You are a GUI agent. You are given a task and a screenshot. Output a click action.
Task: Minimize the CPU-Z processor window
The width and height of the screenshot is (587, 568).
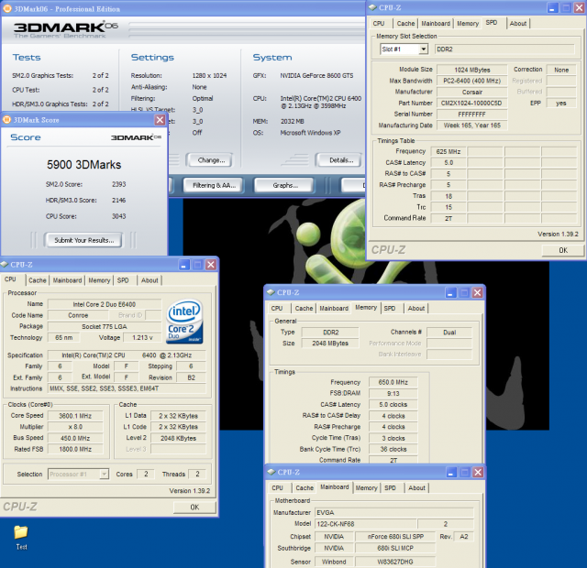point(183,265)
